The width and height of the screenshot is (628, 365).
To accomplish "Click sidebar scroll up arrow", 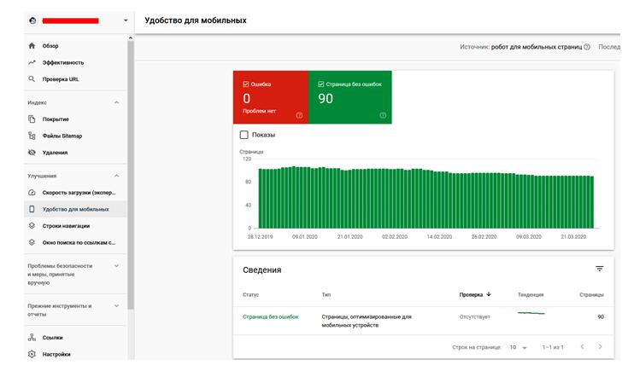I will click(x=131, y=38).
